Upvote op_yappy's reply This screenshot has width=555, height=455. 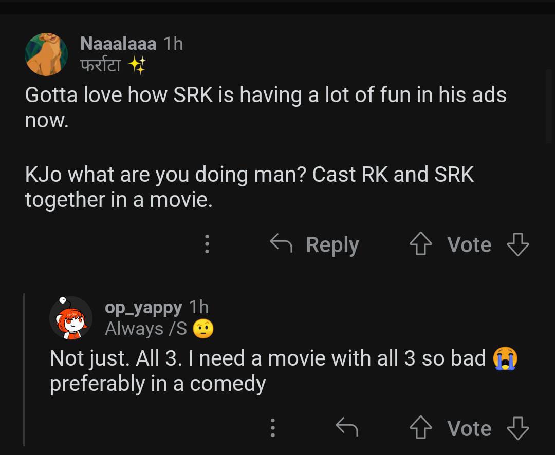[421, 428]
